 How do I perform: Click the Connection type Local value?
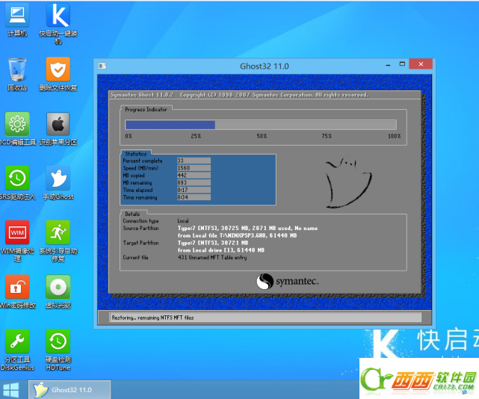[183, 221]
